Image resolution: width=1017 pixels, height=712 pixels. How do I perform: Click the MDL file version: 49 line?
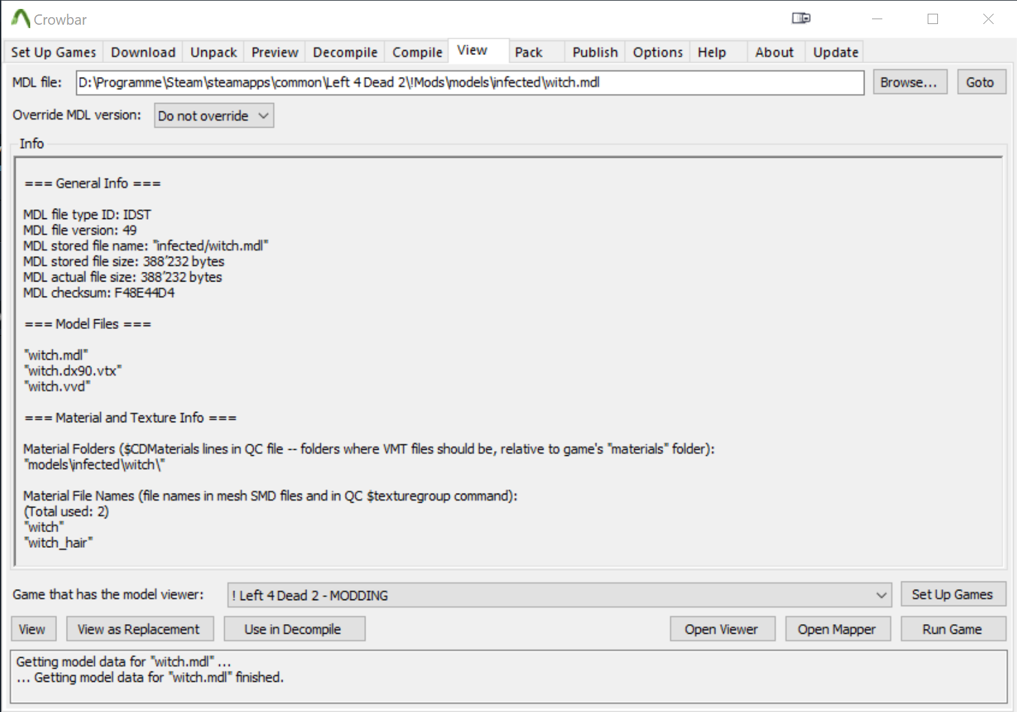click(x=80, y=230)
